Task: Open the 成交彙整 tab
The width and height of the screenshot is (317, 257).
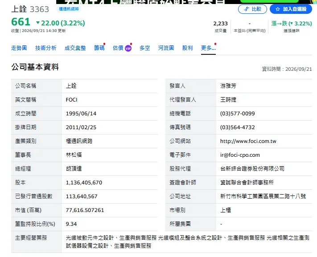Action: click(75, 48)
